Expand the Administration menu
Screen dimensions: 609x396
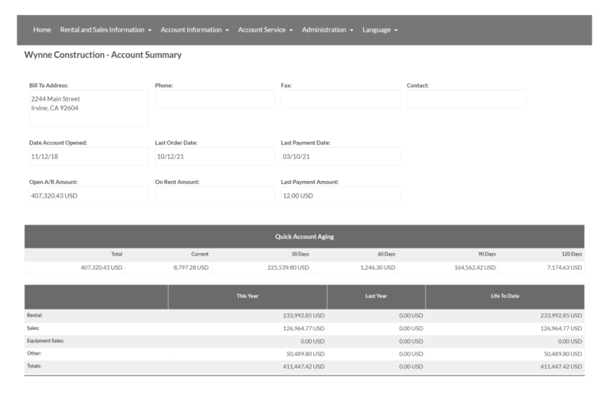click(328, 30)
